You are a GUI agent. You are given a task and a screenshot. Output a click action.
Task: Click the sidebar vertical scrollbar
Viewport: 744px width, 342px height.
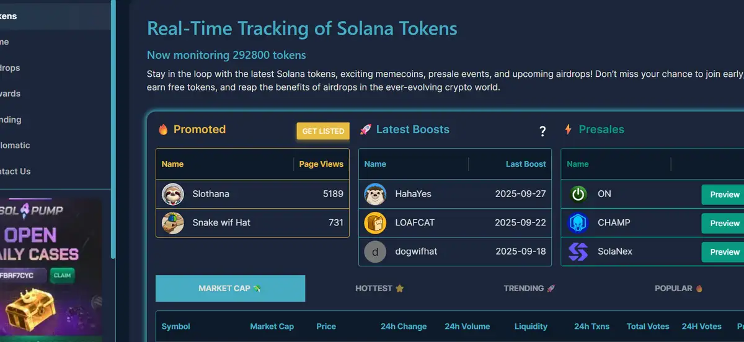tap(113, 124)
